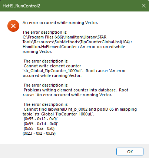Click the 'C:\Program Files (x86)\Hamilton\Library\STAR' path line
Viewport: 149px width, 158px height.
click(x=64, y=37)
